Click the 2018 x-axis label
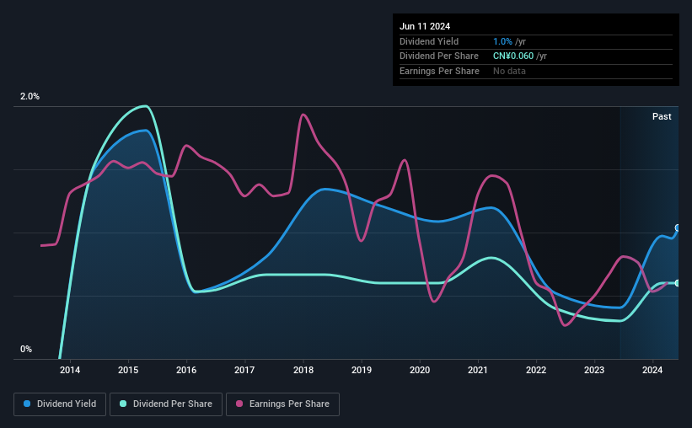692x428 pixels. coord(303,370)
